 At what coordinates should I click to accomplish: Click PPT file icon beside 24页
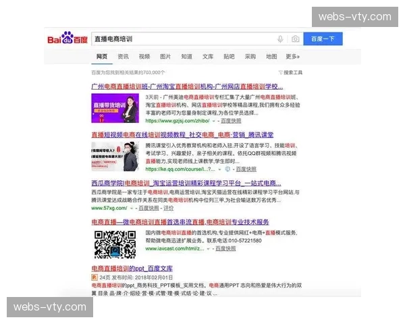click(x=94, y=277)
